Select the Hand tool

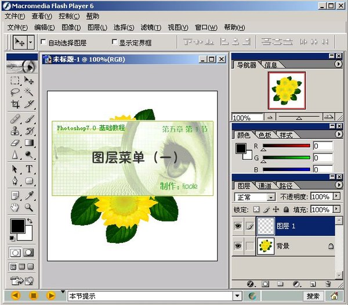[15, 208]
